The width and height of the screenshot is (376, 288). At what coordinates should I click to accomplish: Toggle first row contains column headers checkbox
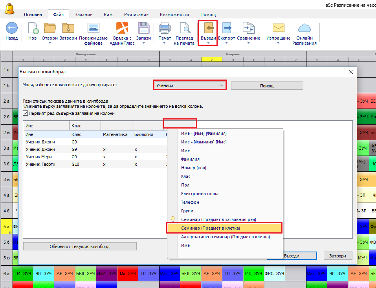26,113
